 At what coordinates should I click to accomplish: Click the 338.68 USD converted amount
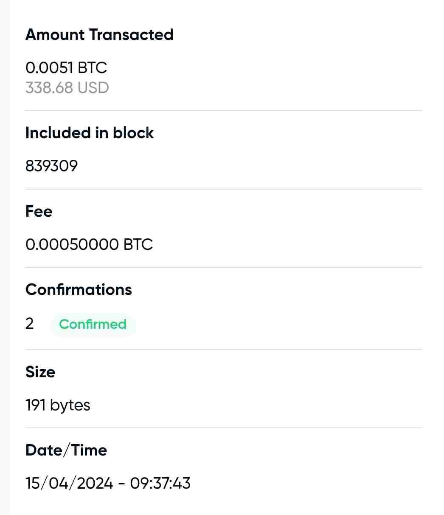(x=67, y=88)
